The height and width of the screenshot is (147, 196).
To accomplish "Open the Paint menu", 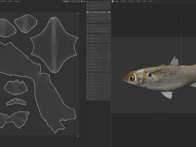I will pyautogui.click(x=10, y=1).
